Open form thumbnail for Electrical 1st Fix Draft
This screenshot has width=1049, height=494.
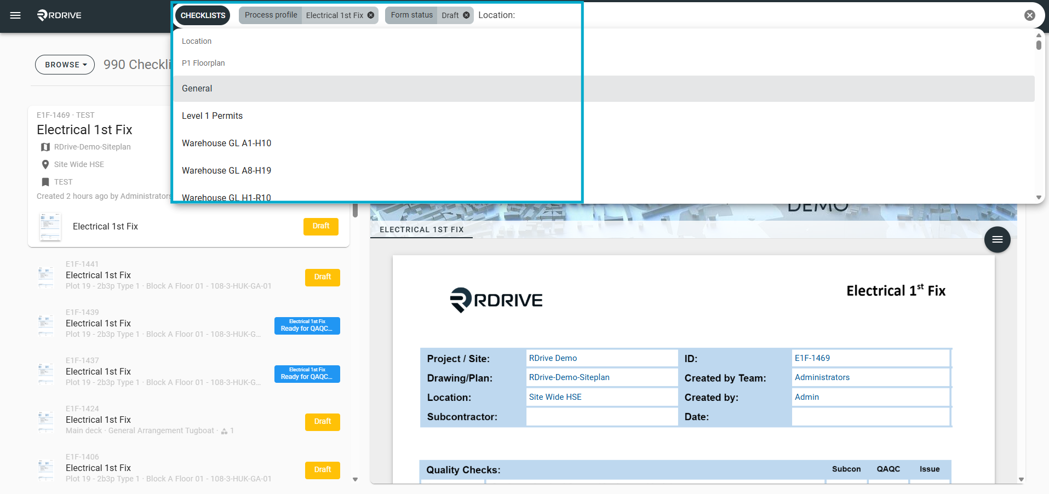click(x=50, y=227)
